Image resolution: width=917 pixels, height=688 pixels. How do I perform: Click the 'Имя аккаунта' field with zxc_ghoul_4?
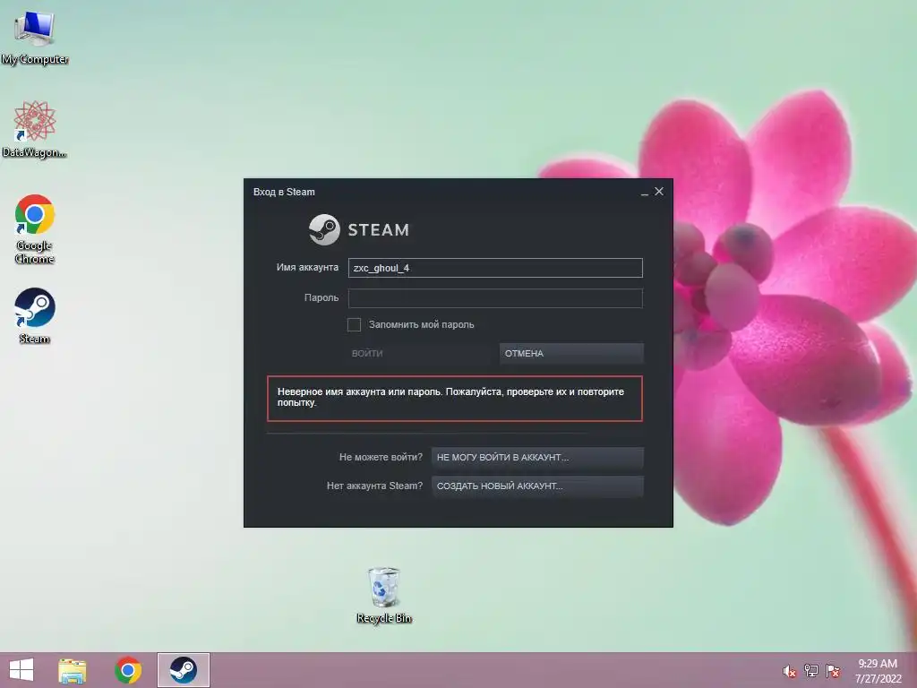coord(495,268)
